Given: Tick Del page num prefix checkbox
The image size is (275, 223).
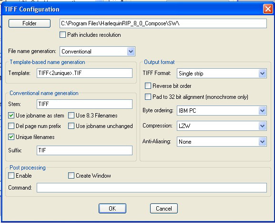Looking at the screenshot, I should (x=11, y=126).
